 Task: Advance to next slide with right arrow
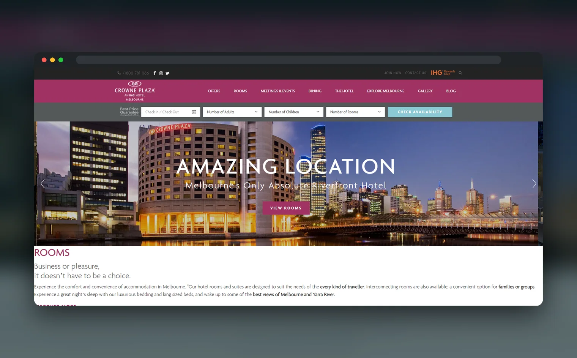(534, 184)
